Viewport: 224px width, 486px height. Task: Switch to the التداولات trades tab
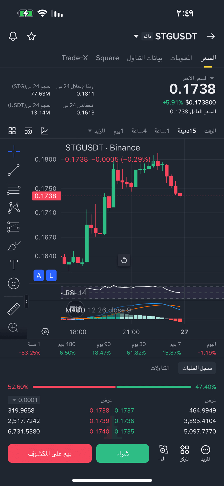click(x=160, y=368)
